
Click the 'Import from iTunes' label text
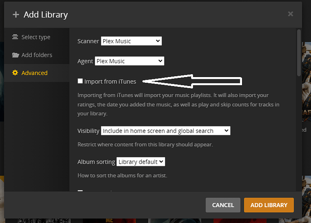(110, 82)
